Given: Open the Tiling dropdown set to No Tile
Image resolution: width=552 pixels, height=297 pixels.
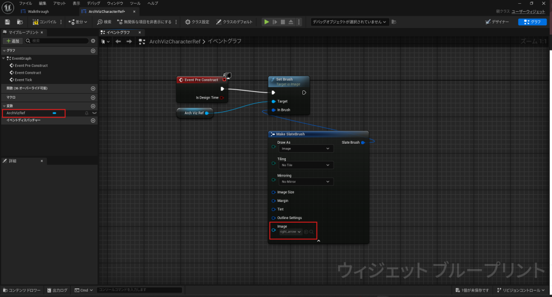Looking at the screenshot, I should pos(306,165).
